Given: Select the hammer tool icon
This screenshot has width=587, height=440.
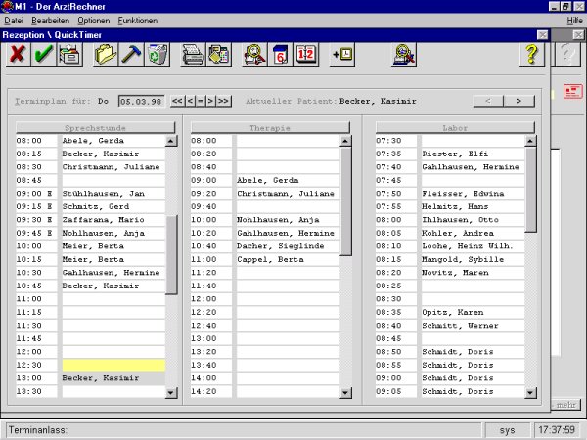Looking at the screenshot, I should 131,55.
